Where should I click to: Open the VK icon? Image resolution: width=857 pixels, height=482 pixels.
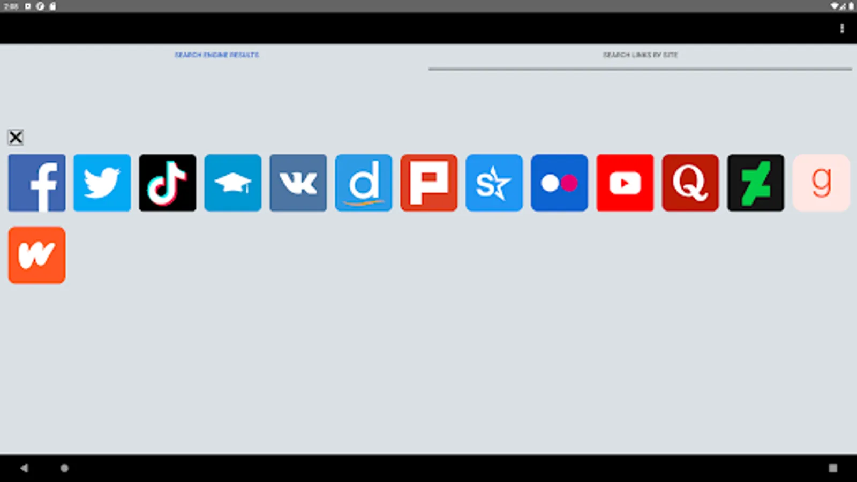[x=298, y=183]
